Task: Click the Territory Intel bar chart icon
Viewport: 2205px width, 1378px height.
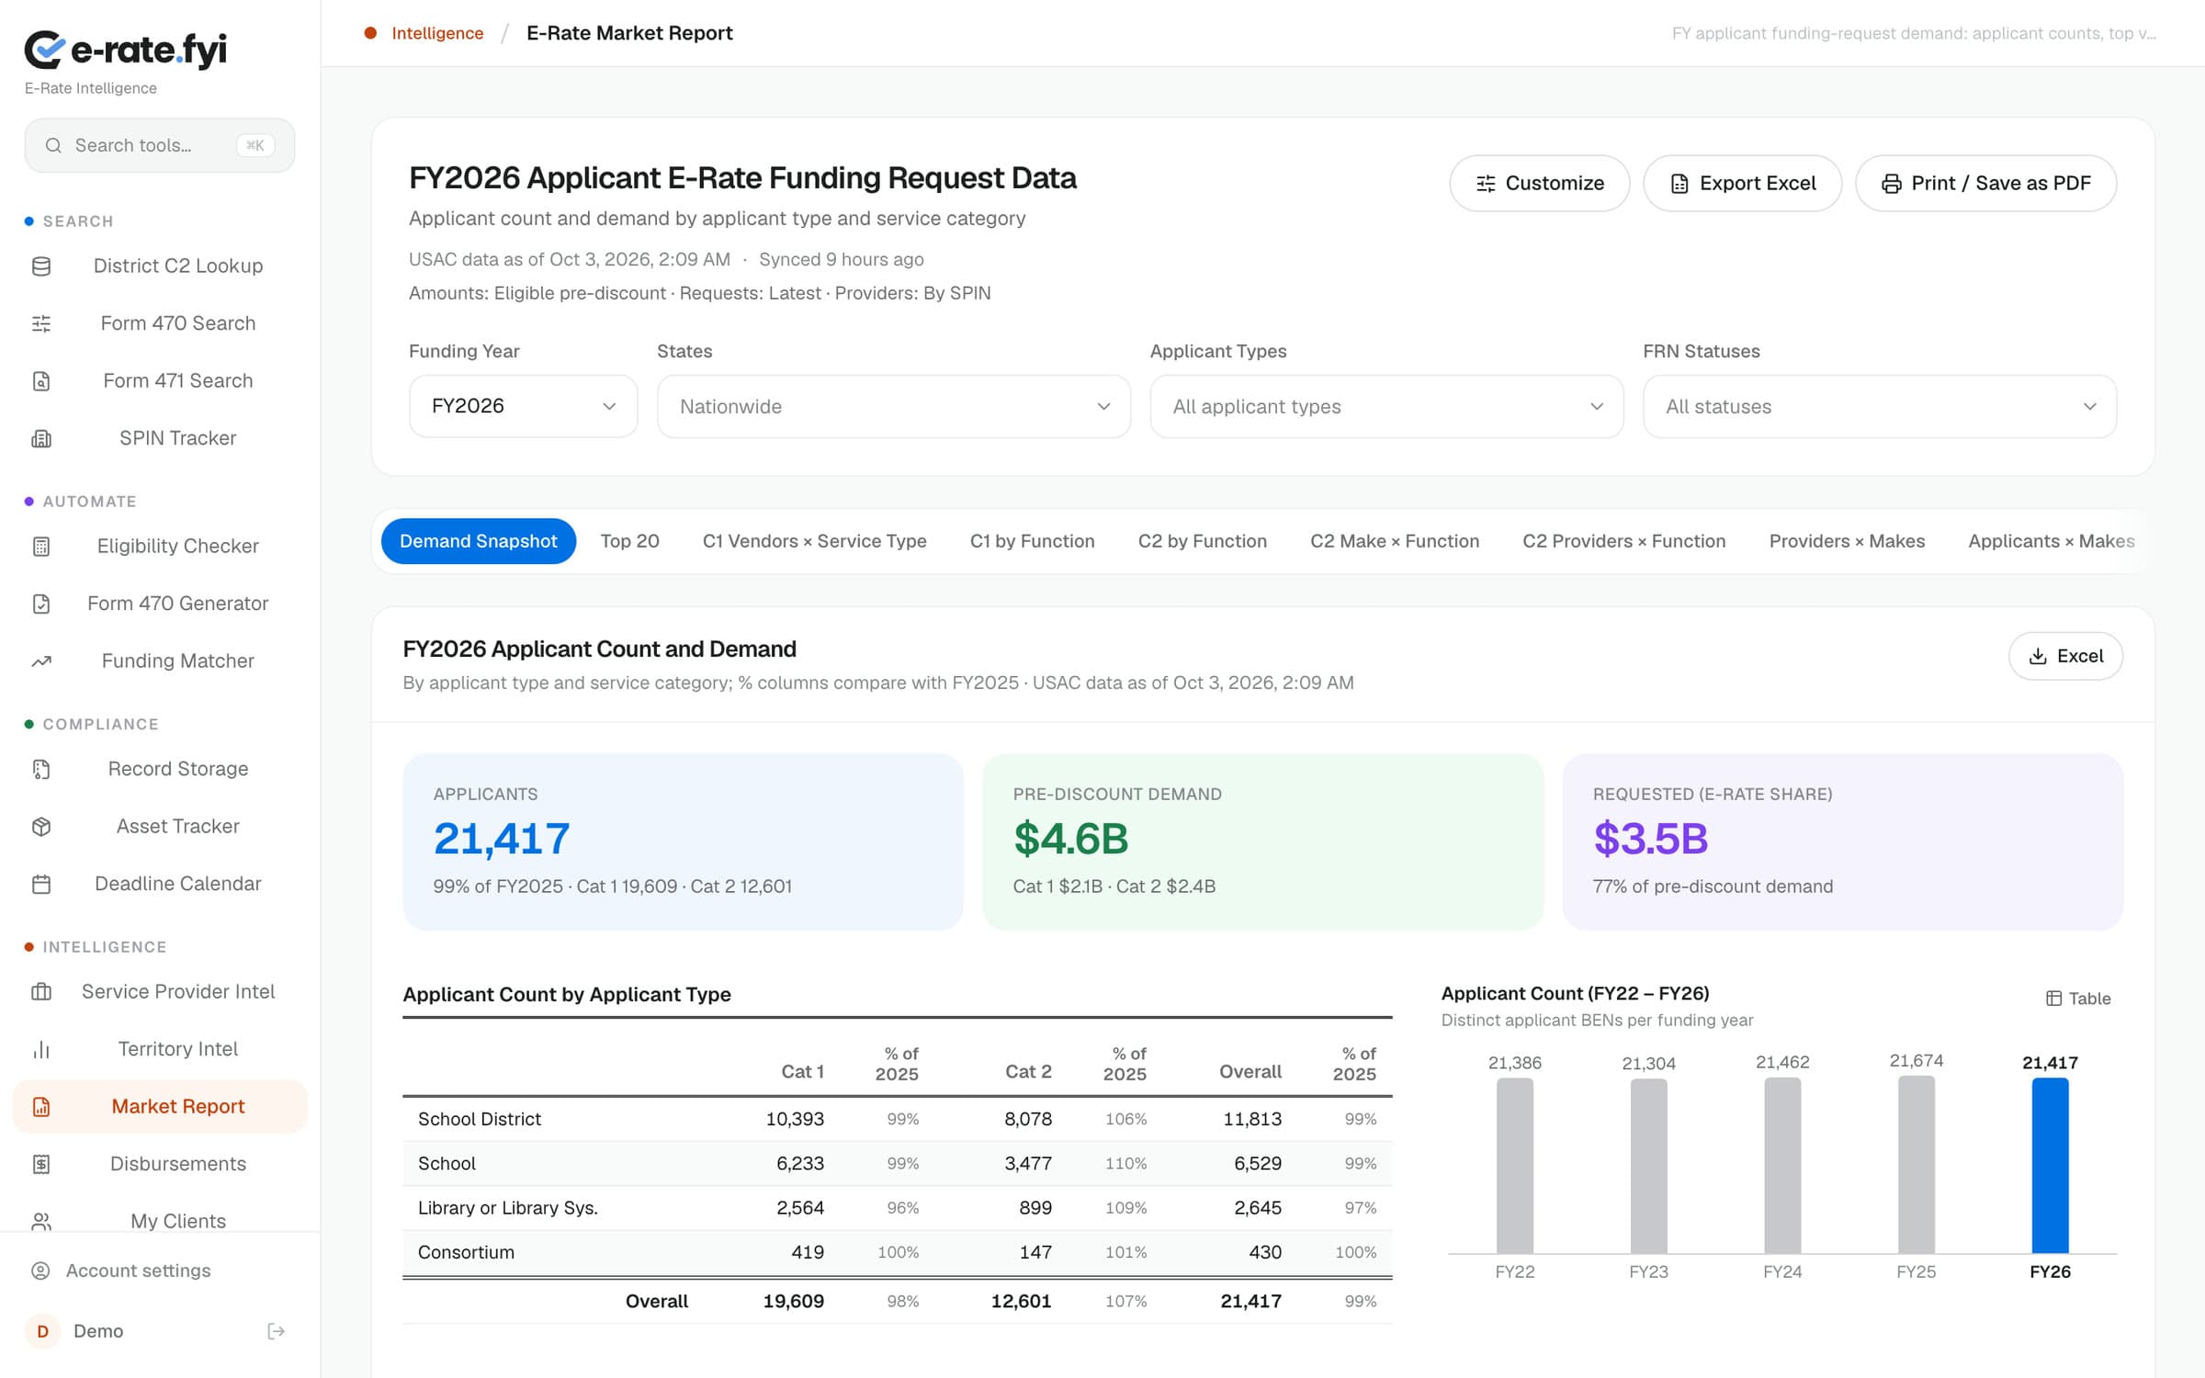Action: [x=41, y=1049]
